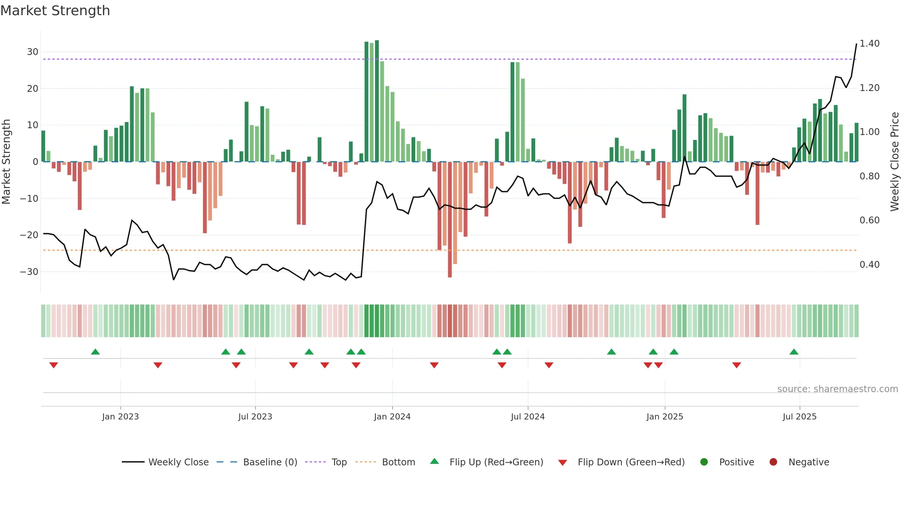Image resolution: width=911 pixels, height=512 pixels.
Task: Click the Jan 2025 axis label
Action: pos(665,417)
